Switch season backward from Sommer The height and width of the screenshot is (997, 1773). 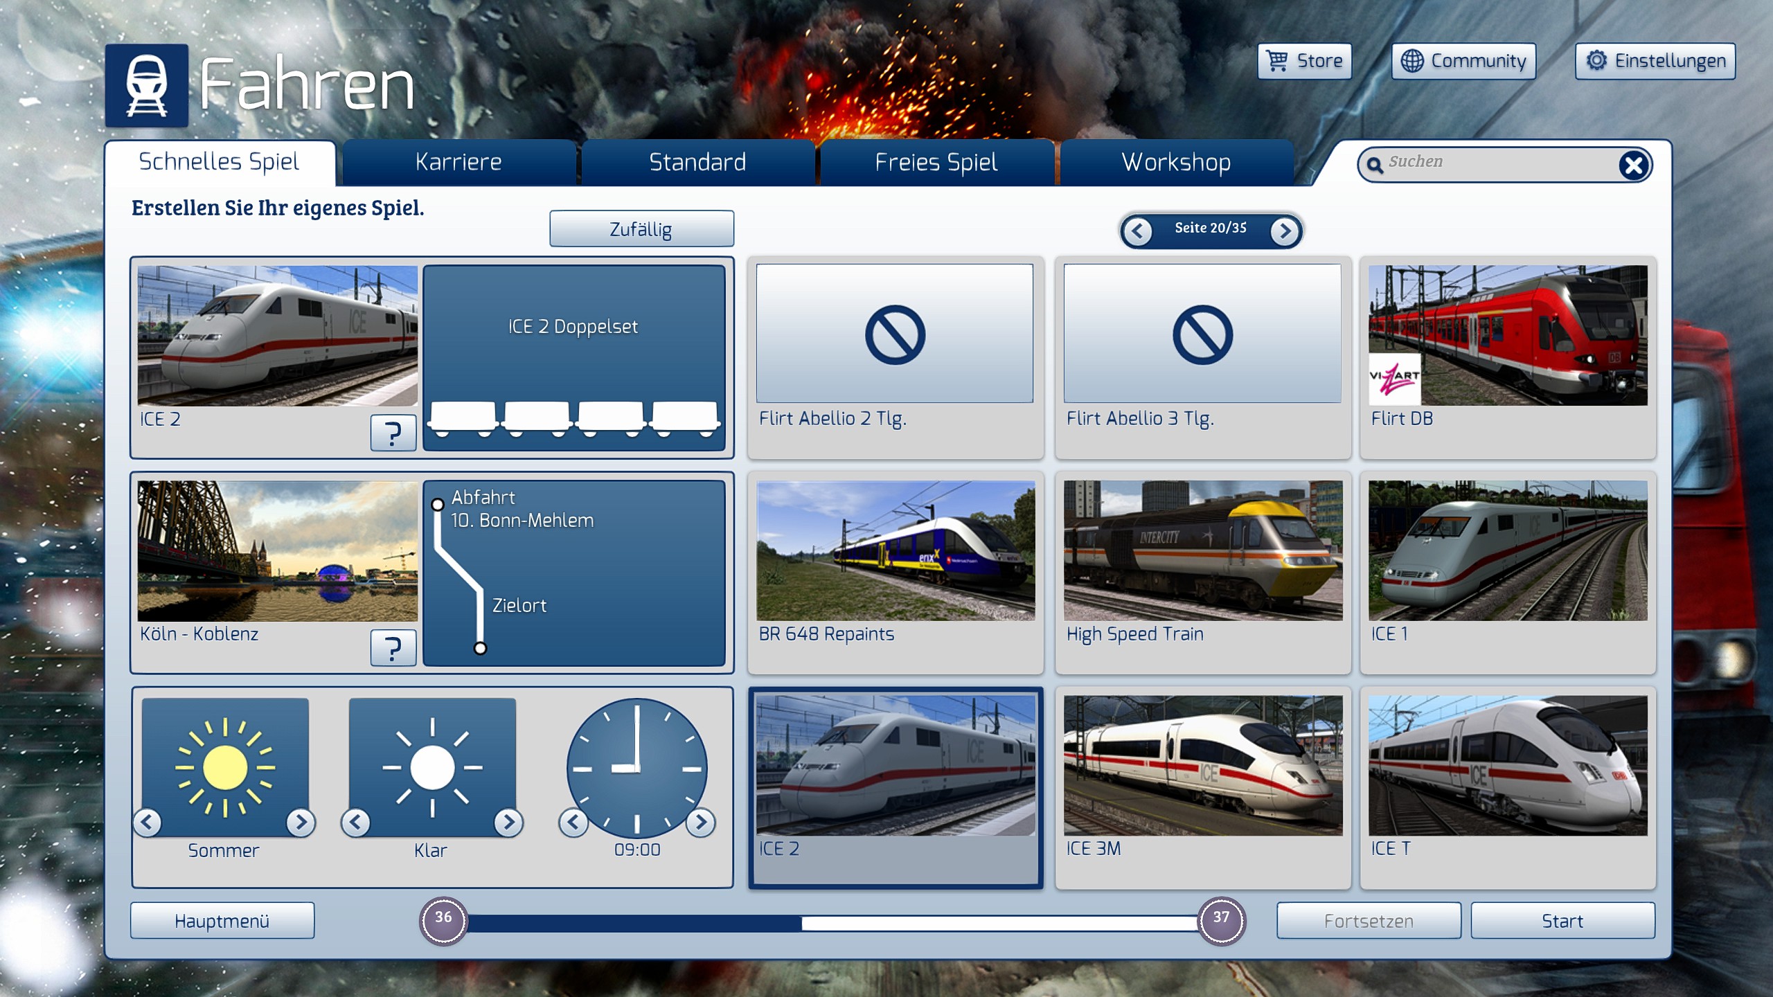tap(147, 822)
